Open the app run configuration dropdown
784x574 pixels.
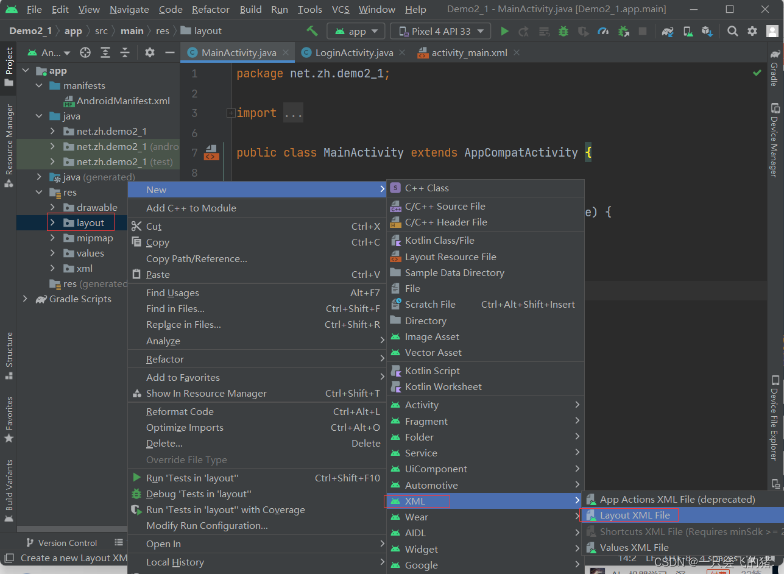pos(356,31)
